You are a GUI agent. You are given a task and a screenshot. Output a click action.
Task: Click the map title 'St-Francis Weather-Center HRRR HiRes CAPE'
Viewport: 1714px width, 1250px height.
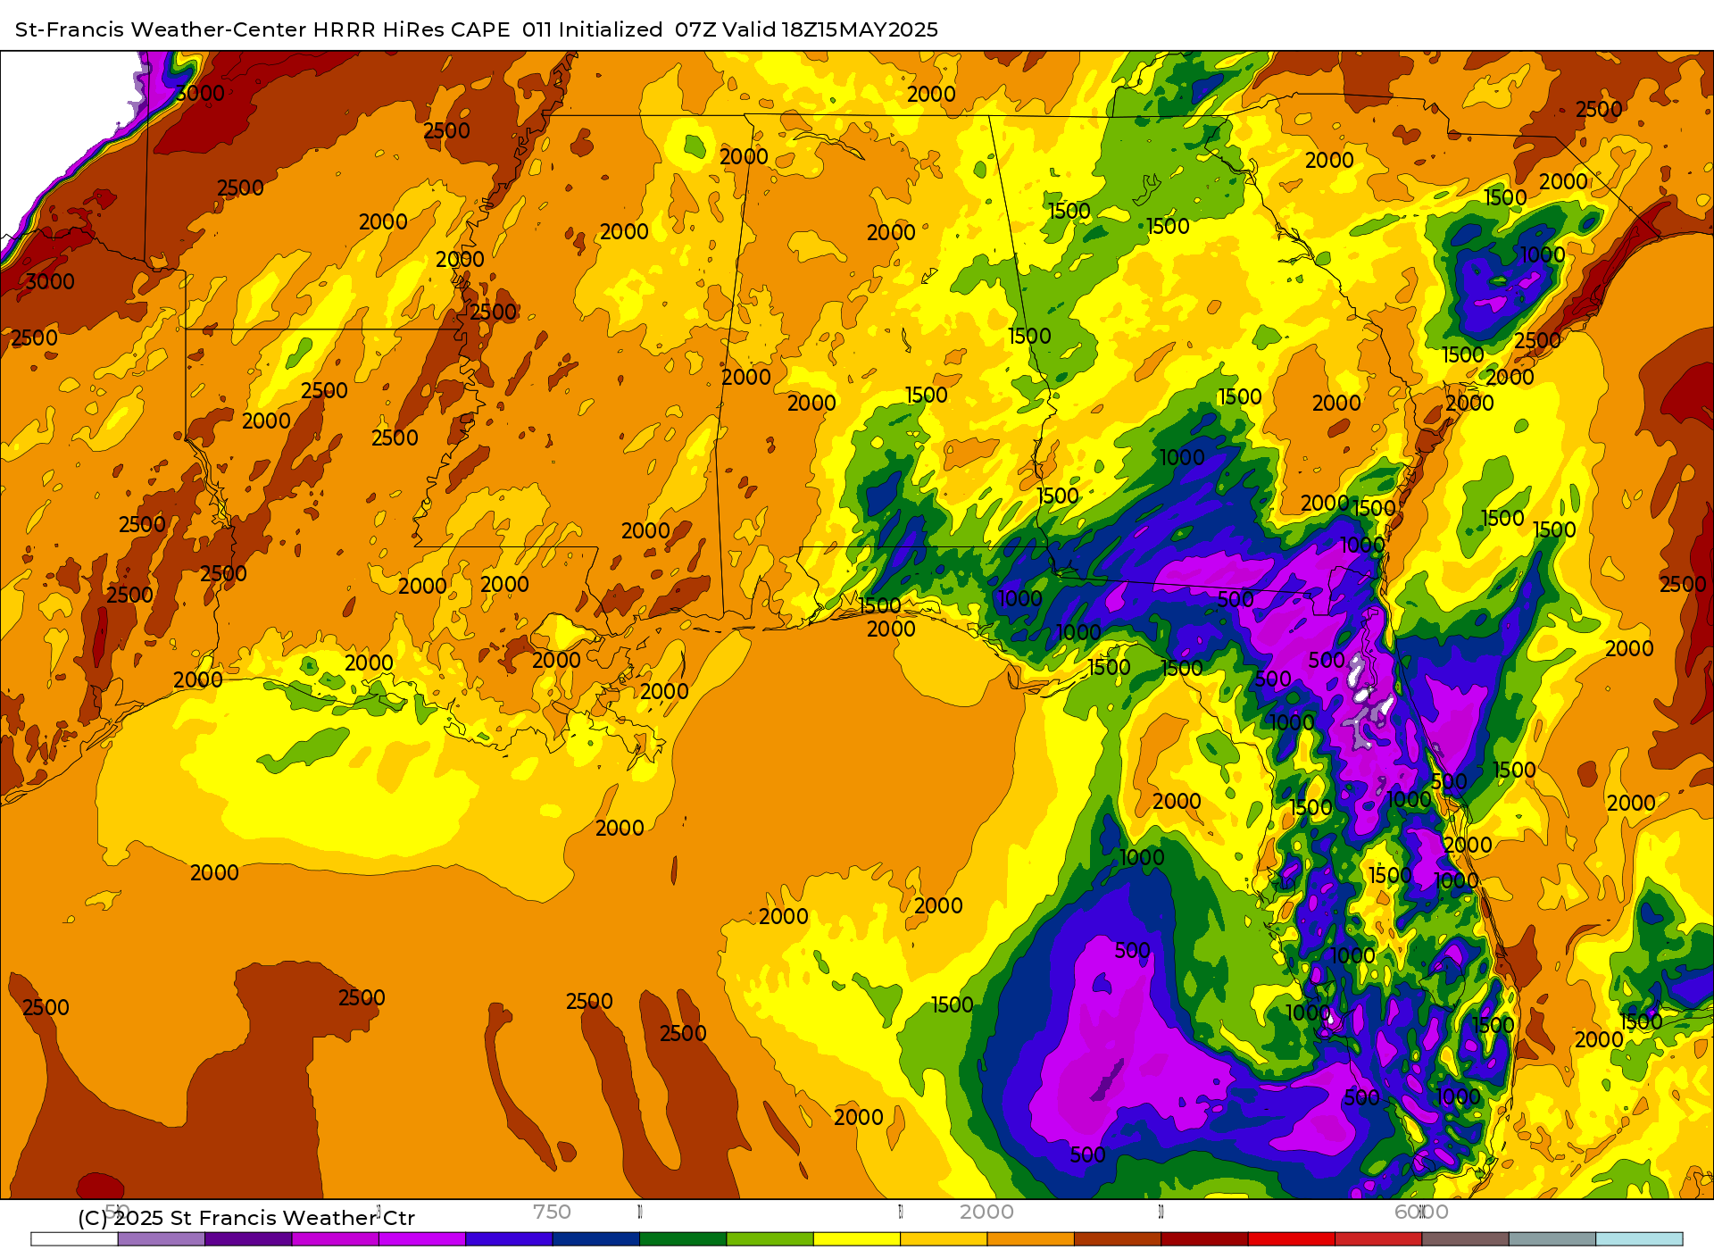tap(262, 29)
